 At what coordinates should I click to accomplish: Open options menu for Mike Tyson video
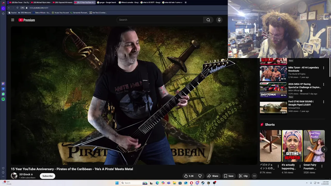(324, 68)
